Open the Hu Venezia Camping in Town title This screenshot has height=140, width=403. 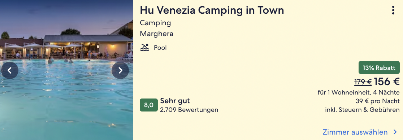(x=212, y=10)
